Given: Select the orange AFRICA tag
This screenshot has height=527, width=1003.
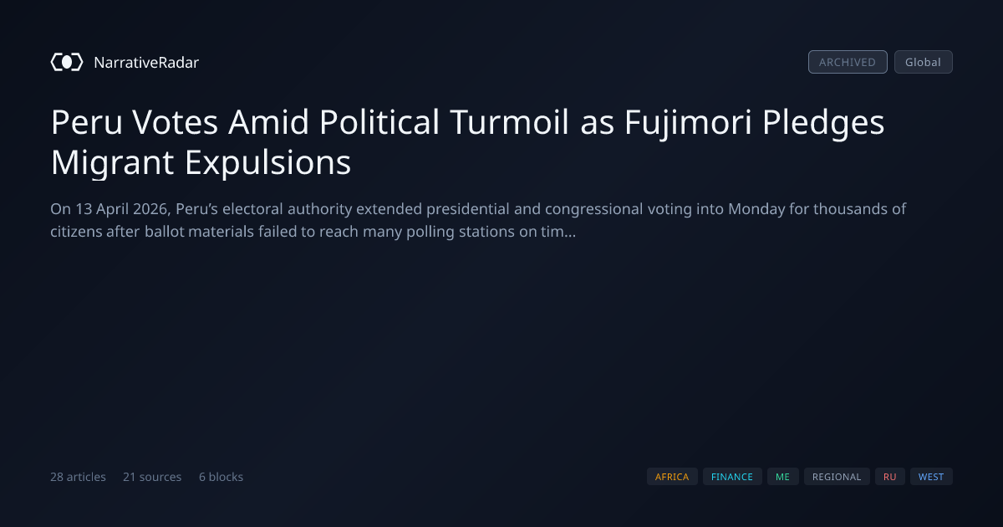Looking at the screenshot, I should (x=672, y=477).
